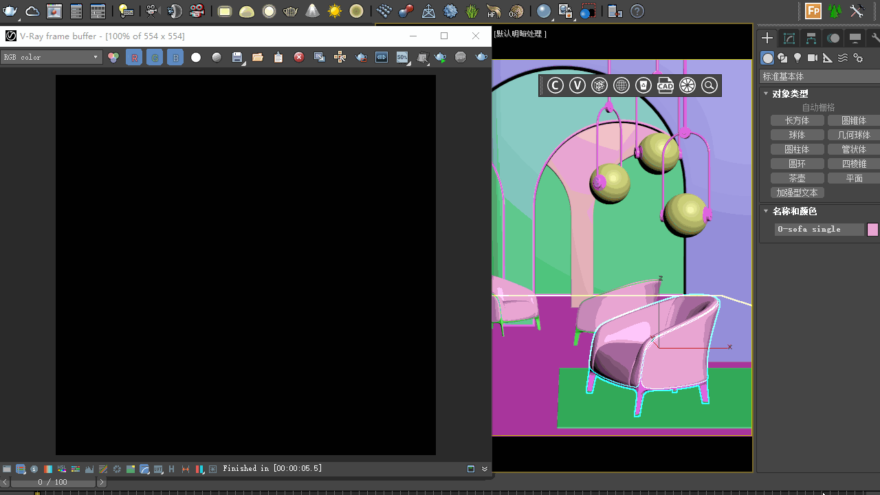Click the V-Ray sun light icon
880x495 pixels.
coord(335,11)
